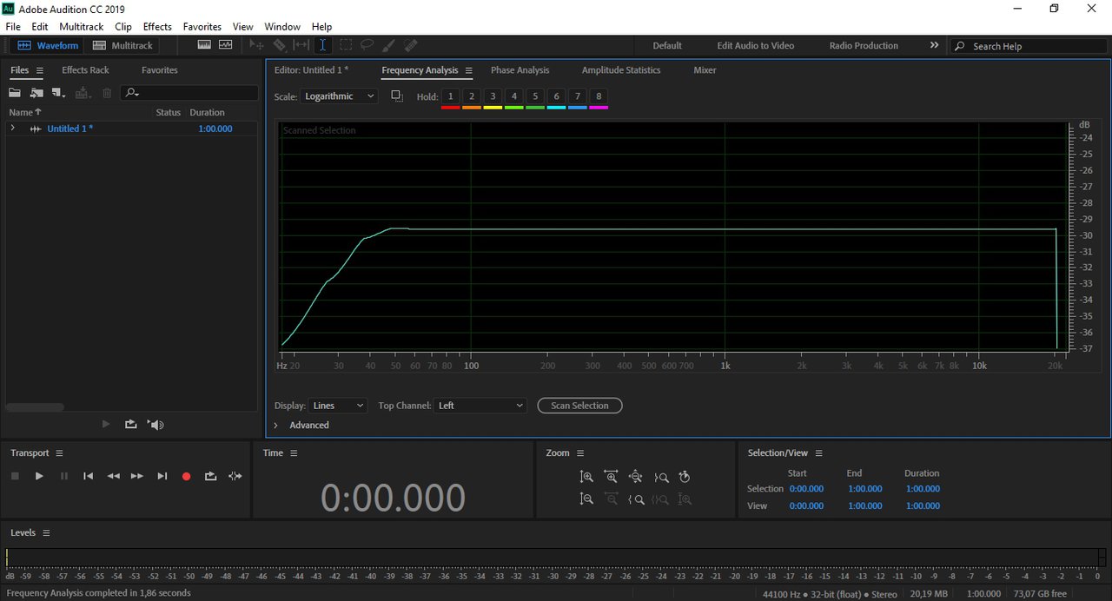Viewport: 1112px width, 601px height.
Task: Click the horizontal scrollbar in Files panel
Action: click(x=35, y=407)
